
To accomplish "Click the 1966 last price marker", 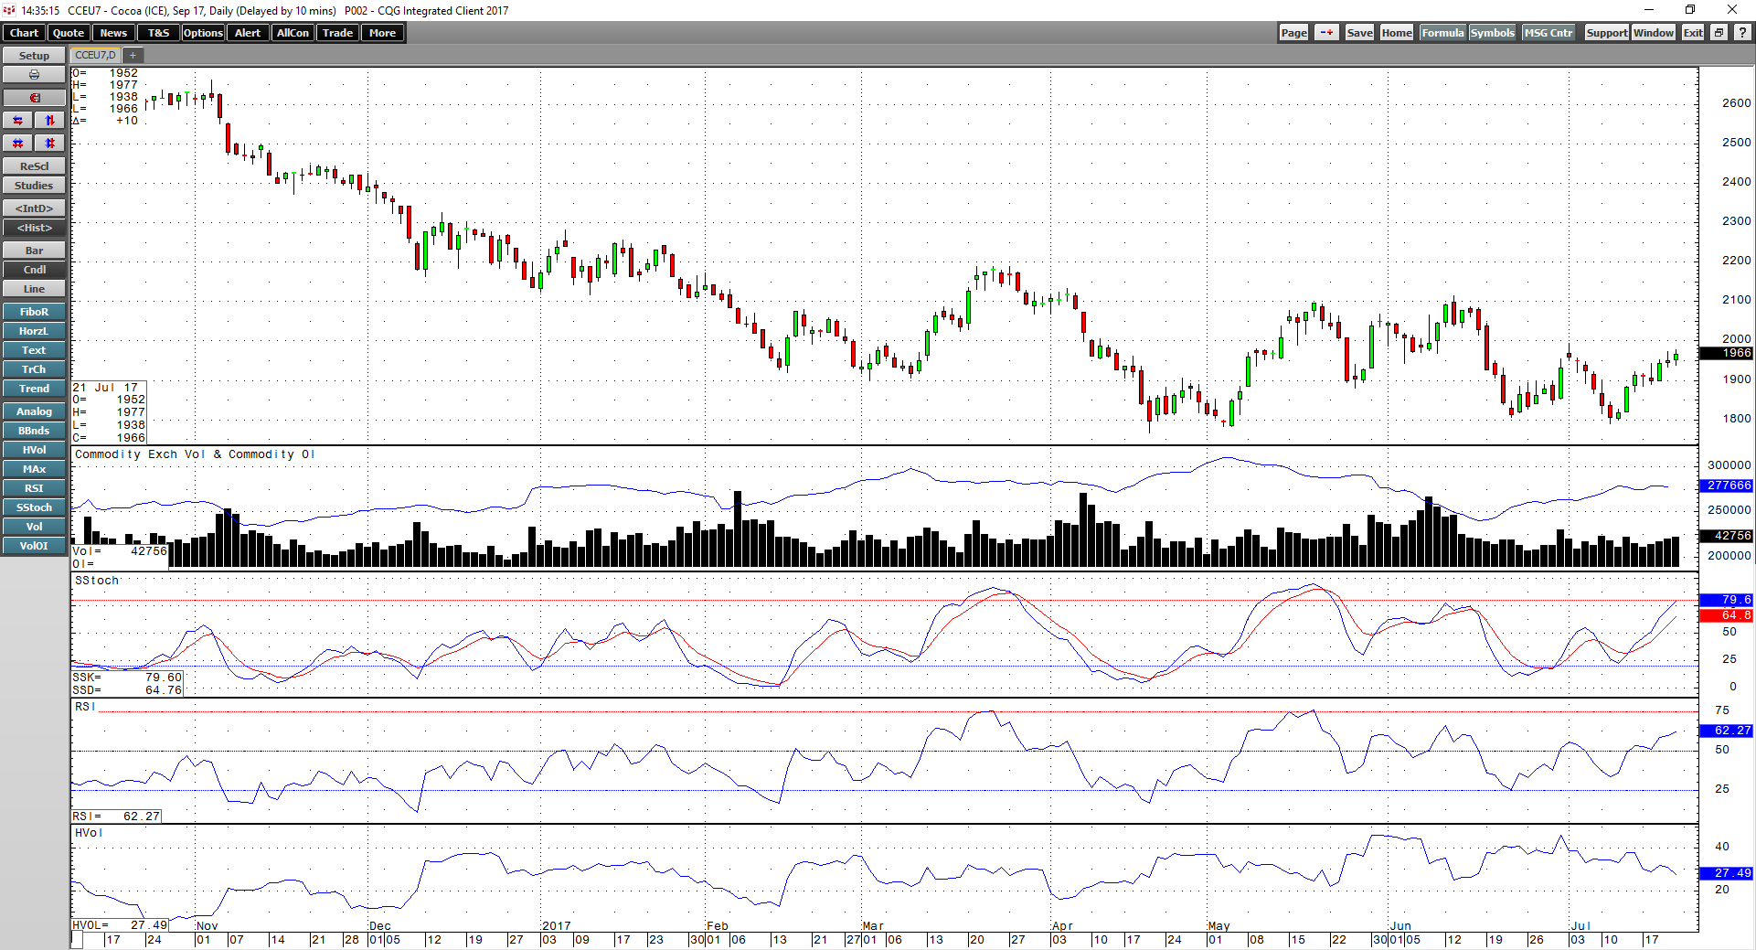I will click(1725, 353).
